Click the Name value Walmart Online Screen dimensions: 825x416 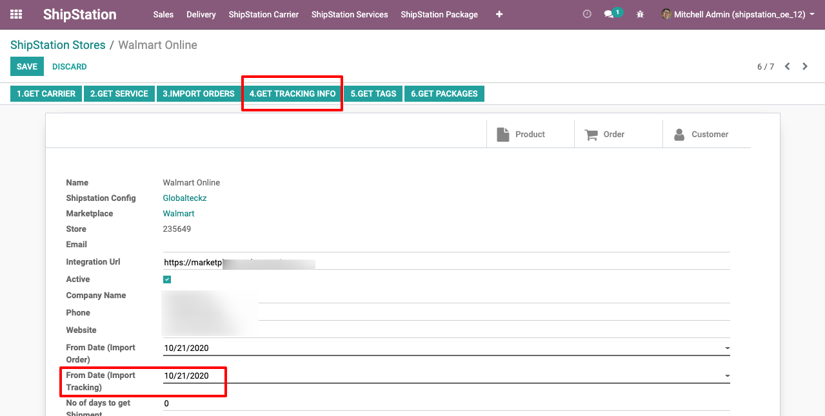tap(192, 183)
